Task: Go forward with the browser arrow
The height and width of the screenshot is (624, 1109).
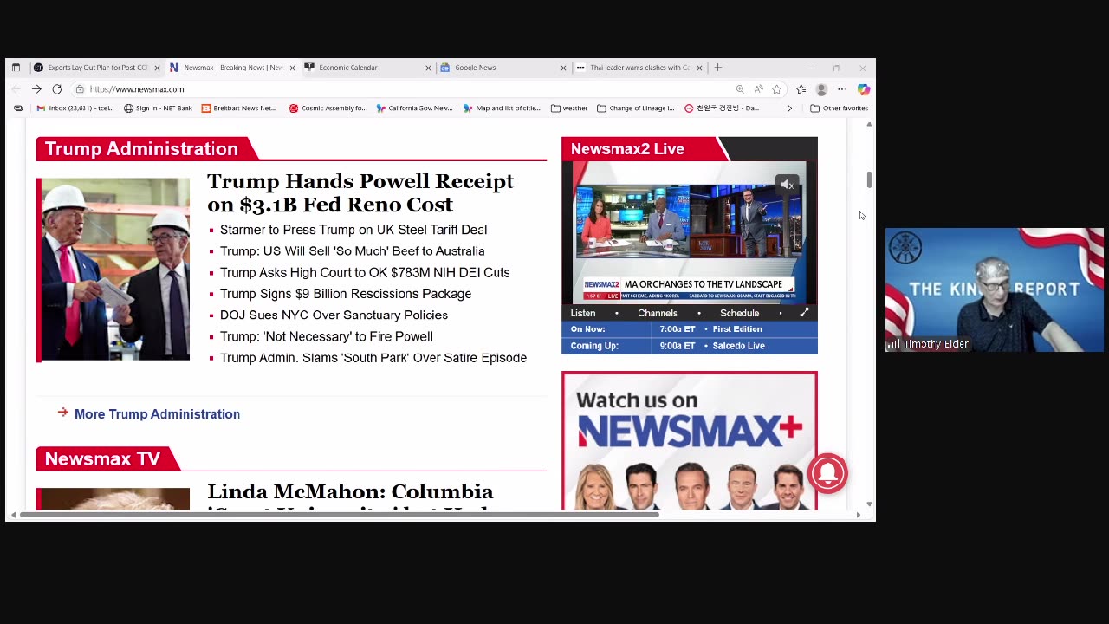Action: pos(36,89)
